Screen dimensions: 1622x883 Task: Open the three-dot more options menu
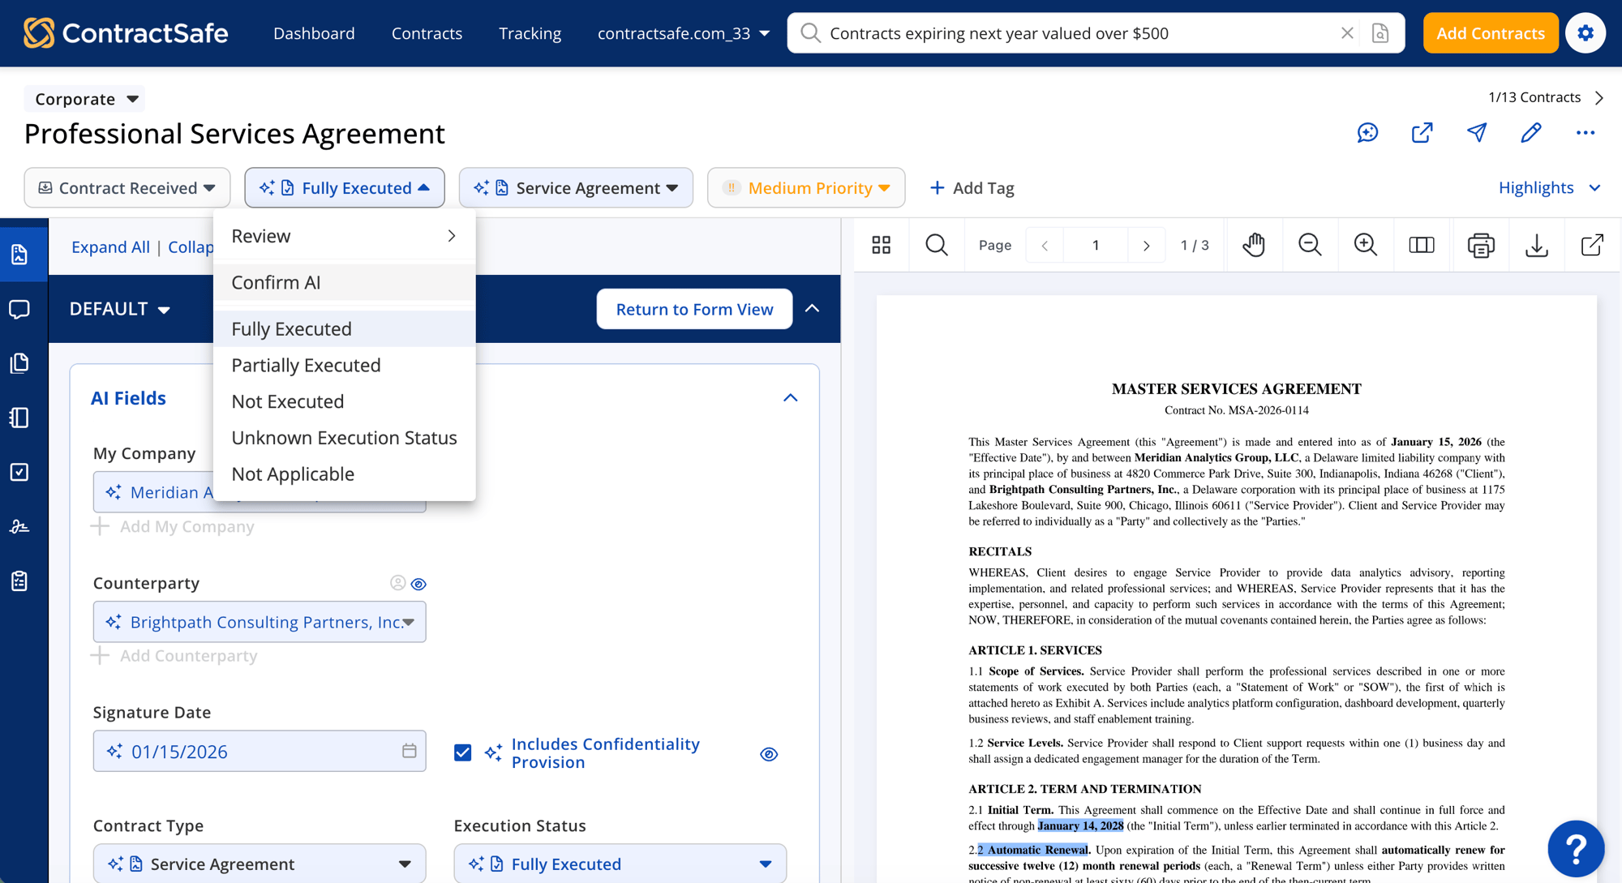point(1586,133)
